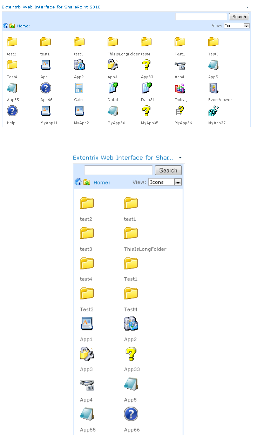
Task: Open App66 icon in the narrow bottom panel
Action: (131, 414)
